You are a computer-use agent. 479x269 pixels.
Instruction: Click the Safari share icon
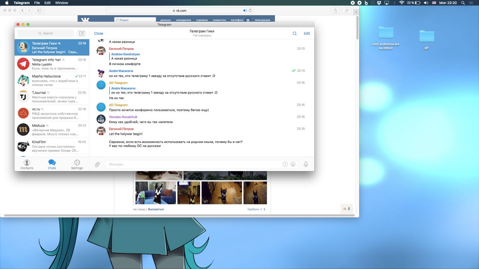pos(335,10)
